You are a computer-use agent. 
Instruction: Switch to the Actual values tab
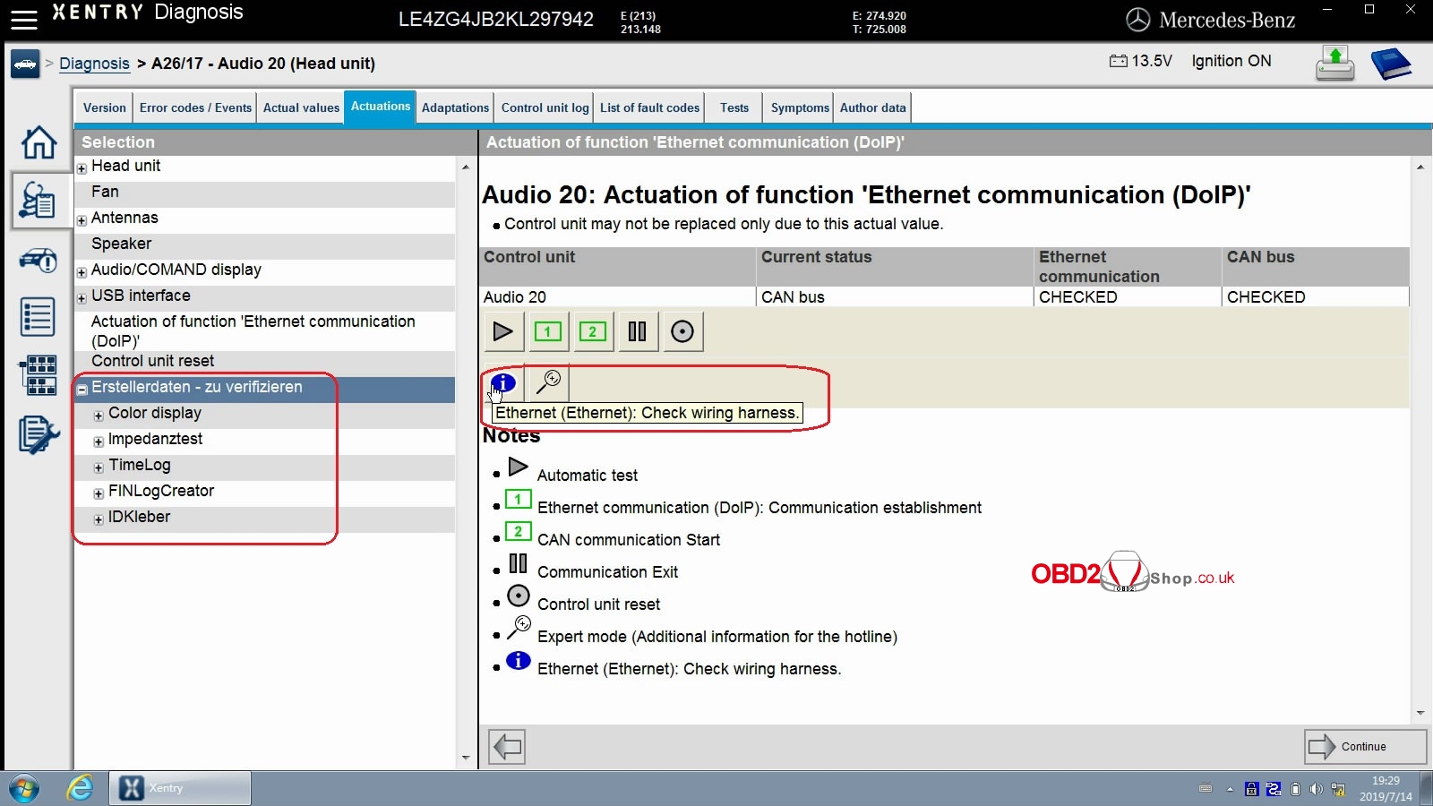coord(301,107)
